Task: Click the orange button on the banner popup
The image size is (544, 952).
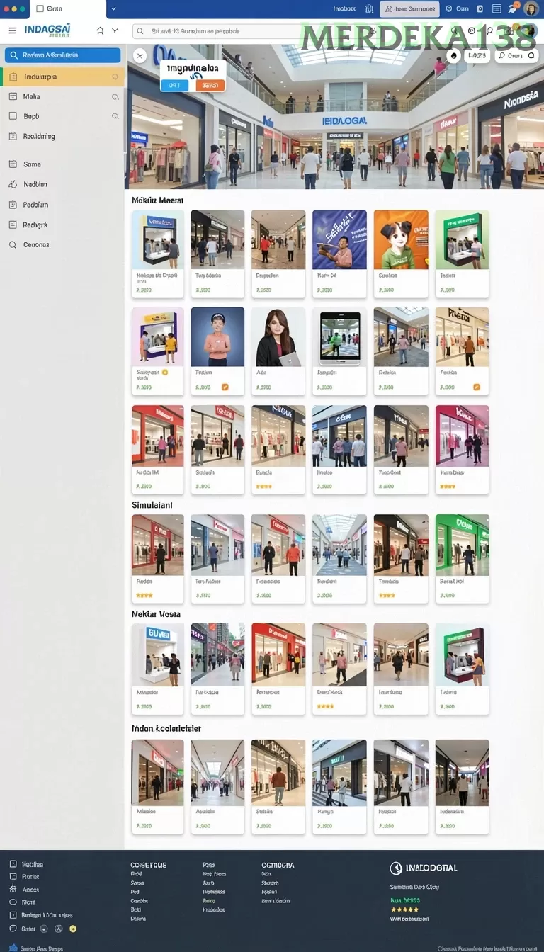Action: pyautogui.click(x=210, y=85)
